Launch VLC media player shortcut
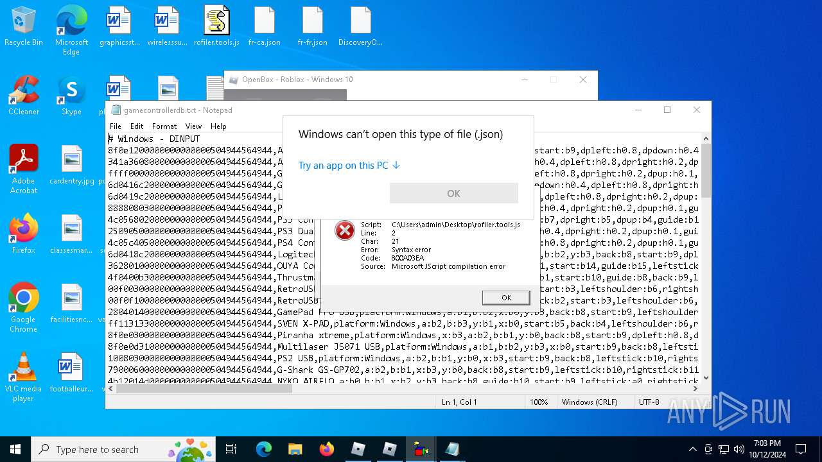This screenshot has height=462, width=822. click(x=24, y=377)
